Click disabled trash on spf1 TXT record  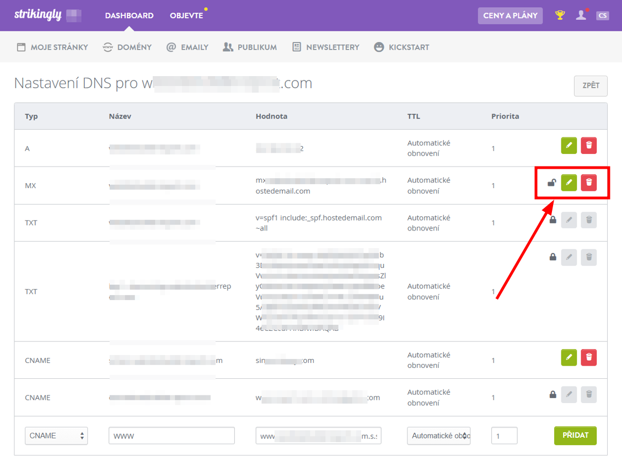tap(589, 220)
